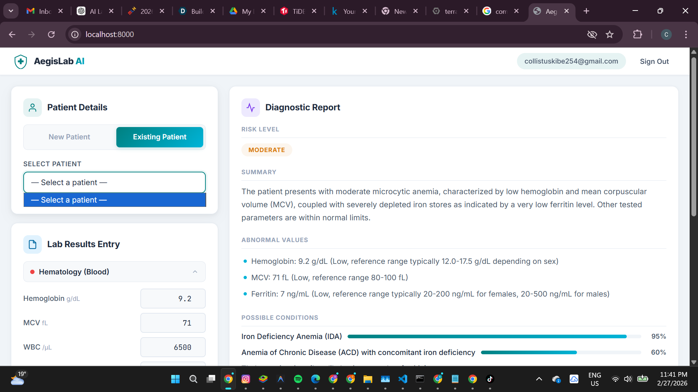Open VS Code from the taskbar
Image resolution: width=698 pixels, height=392 pixels.
point(402,379)
